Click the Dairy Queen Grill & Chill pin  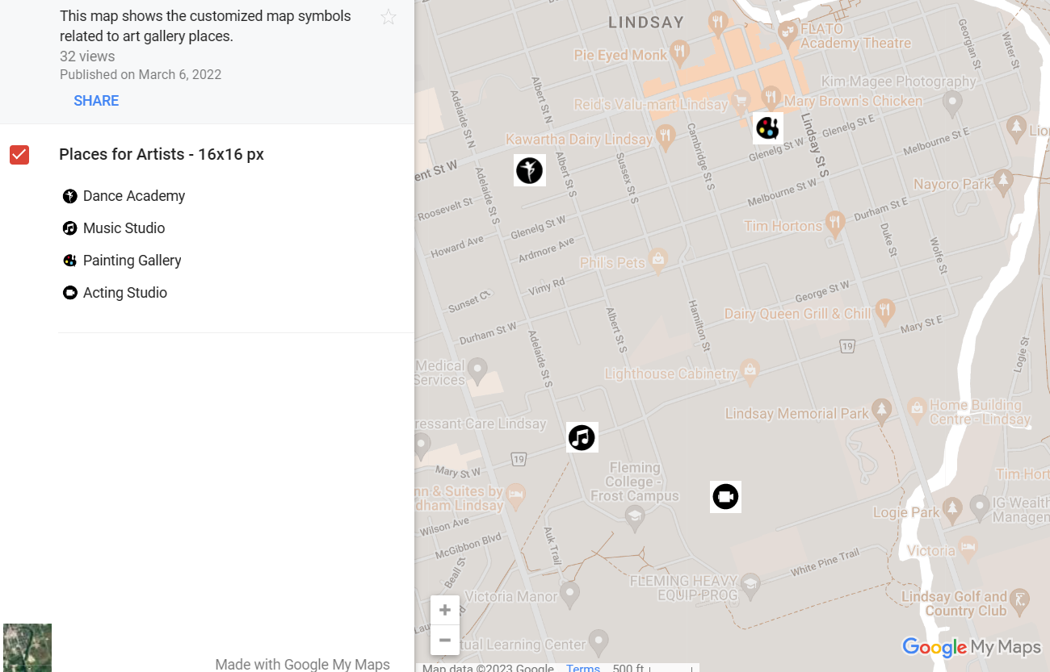pyautogui.click(x=885, y=309)
